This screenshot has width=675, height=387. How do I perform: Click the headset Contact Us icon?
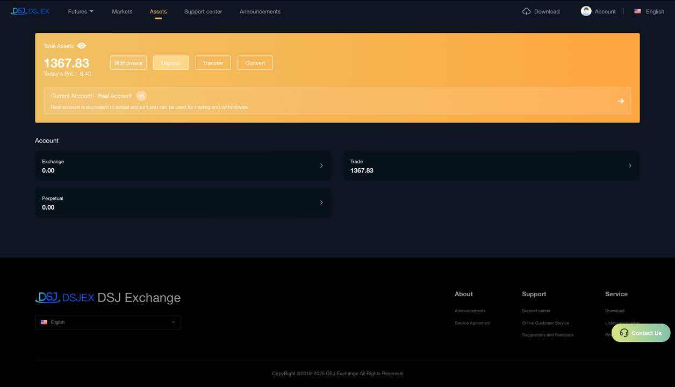(624, 333)
